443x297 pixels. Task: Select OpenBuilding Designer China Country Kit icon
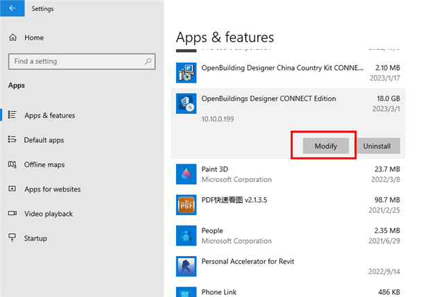[186, 72]
